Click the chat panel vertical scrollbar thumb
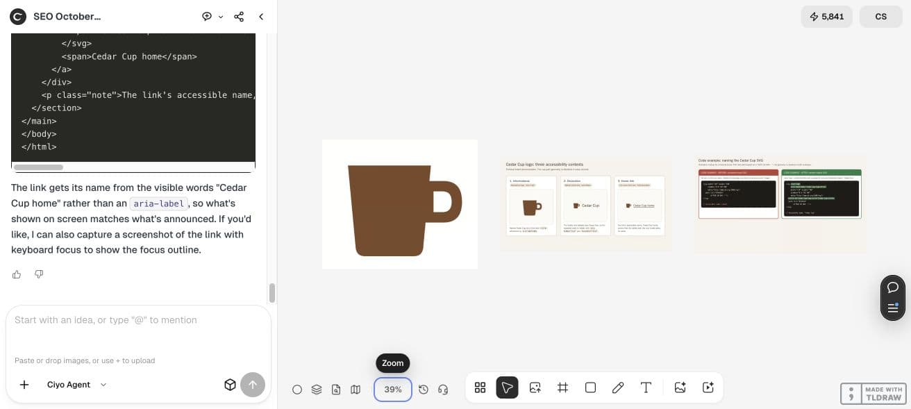The image size is (911, 409). pos(272,293)
